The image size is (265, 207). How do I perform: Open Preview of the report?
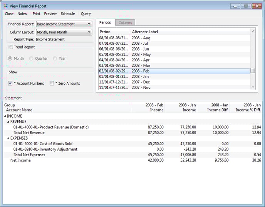point(50,14)
